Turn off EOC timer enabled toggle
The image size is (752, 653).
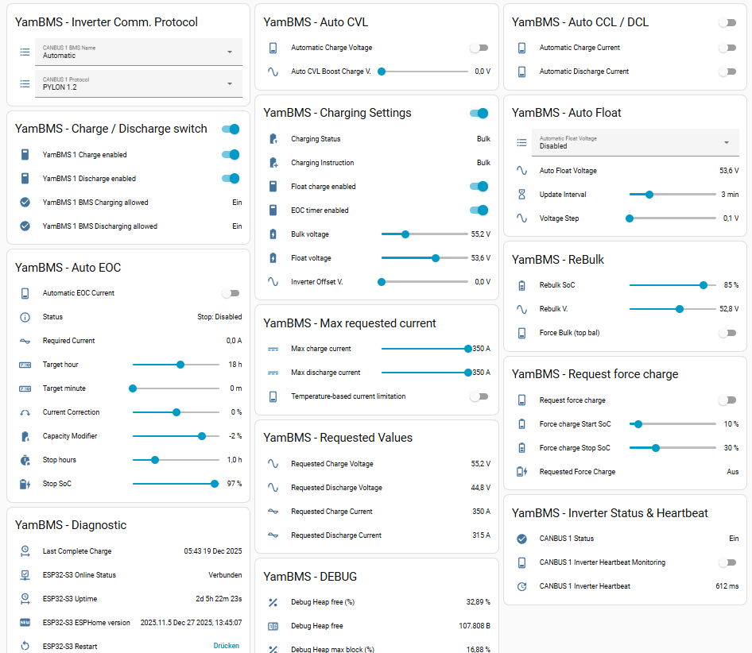[479, 211]
